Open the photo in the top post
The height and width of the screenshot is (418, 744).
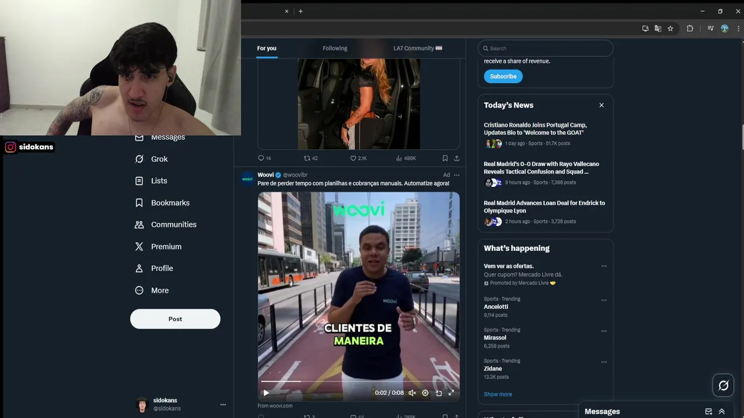point(359,104)
